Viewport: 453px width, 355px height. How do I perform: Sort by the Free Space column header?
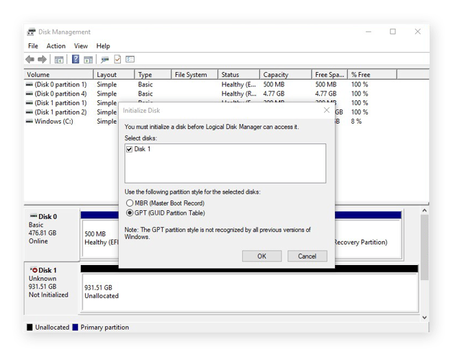(x=330, y=75)
